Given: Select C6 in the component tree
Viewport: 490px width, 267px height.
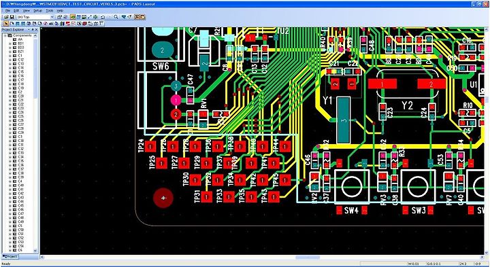Looking at the screenshot, I should pyautogui.click(x=20, y=250).
